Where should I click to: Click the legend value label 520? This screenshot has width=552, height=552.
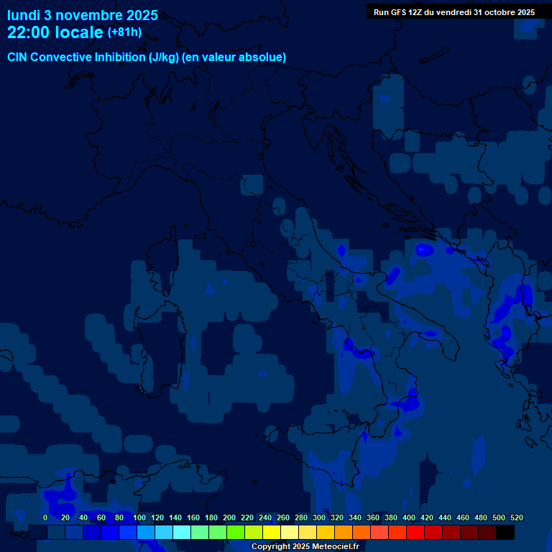[x=516, y=517]
